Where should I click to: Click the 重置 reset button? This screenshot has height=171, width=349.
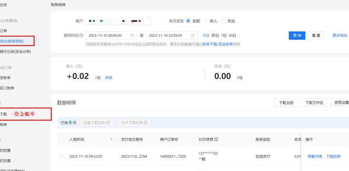pos(316,35)
